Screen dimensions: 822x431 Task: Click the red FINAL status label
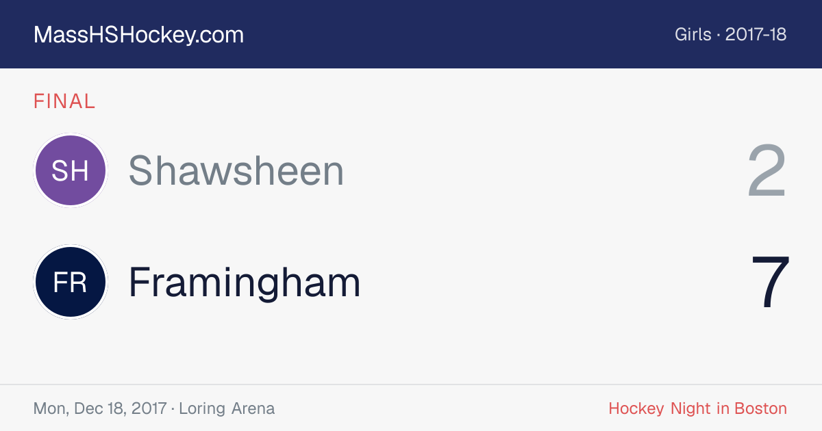pyautogui.click(x=64, y=101)
